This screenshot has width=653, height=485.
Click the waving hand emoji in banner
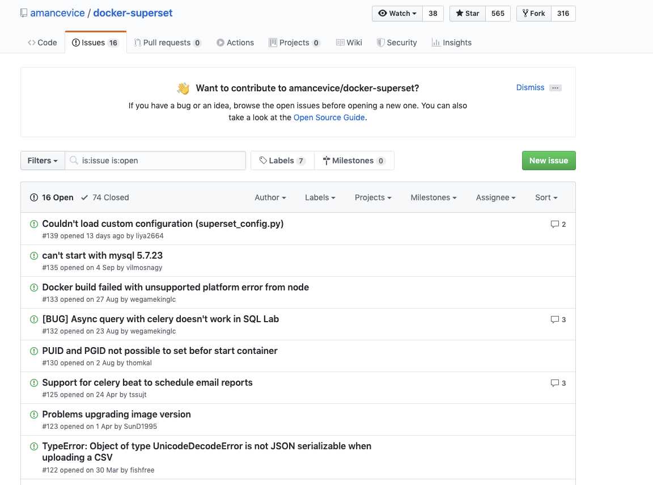click(183, 88)
